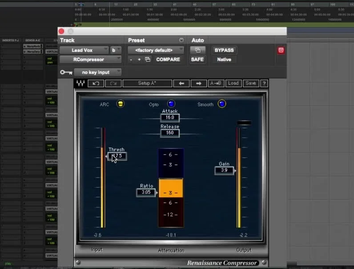Click the Native button

[224, 60]
